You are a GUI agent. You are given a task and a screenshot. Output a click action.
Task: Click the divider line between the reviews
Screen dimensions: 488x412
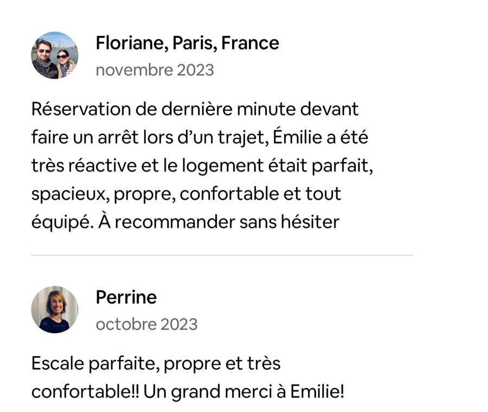tap(222, 255)
